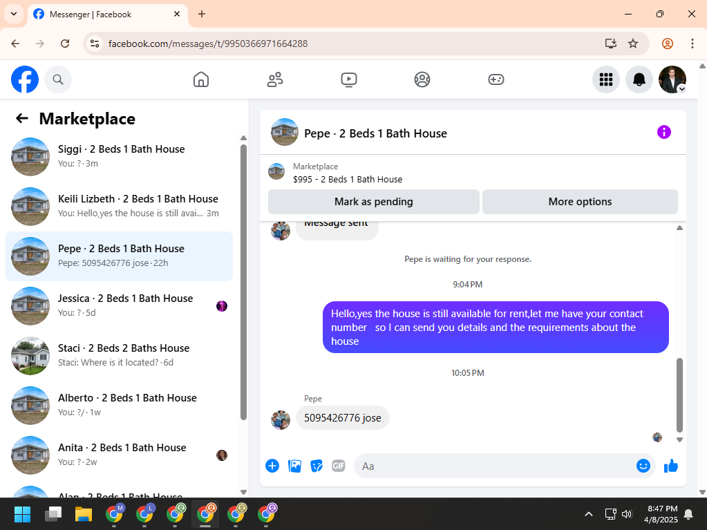
Task: Click the back arrow next to Marketplace
Action: 21,119
